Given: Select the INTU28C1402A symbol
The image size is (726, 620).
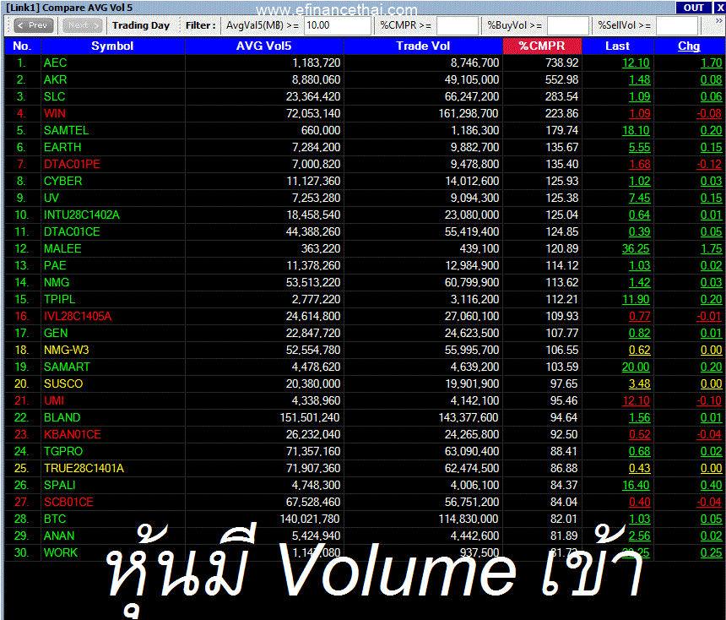Looking at the screenshot, I should point(82,215).
